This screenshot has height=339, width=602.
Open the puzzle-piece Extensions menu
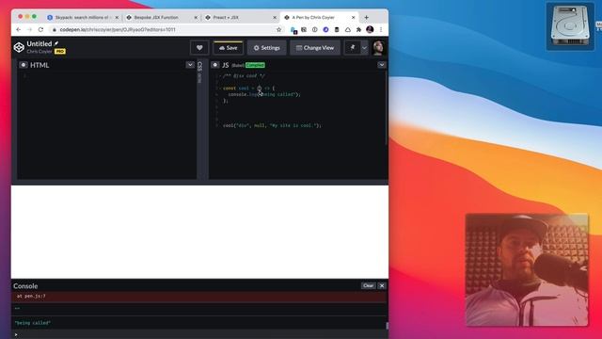tap(358, 29)
